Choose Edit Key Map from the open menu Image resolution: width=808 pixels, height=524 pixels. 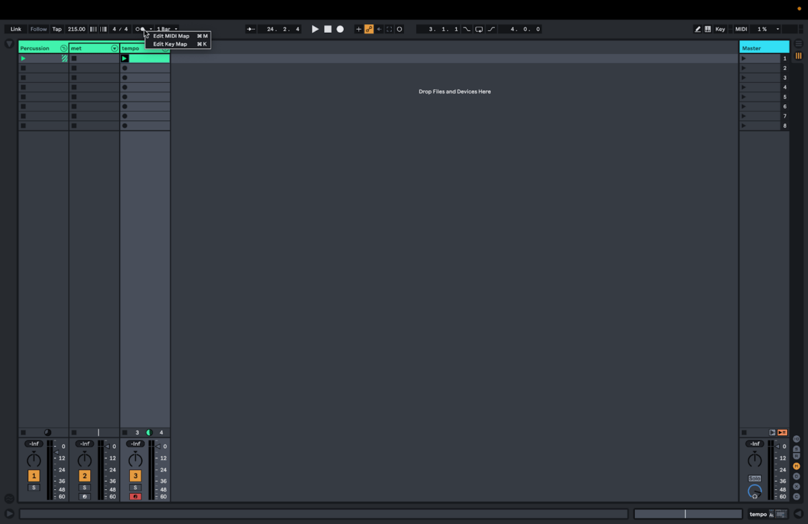[x=170, y=44]
